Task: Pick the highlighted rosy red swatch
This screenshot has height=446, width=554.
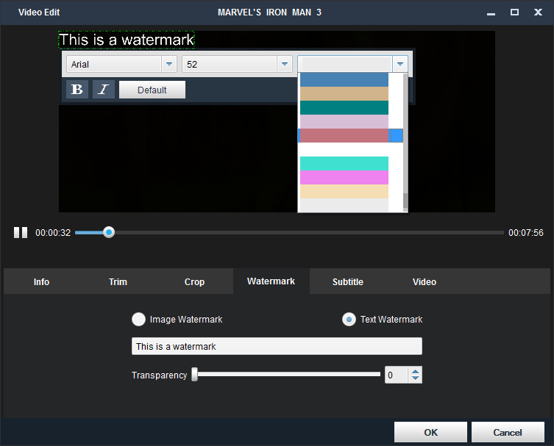Action: click(x=344, y=135)
